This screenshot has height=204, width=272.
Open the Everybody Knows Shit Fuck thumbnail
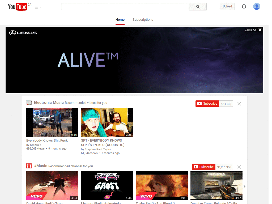click(x=52, y=122)
